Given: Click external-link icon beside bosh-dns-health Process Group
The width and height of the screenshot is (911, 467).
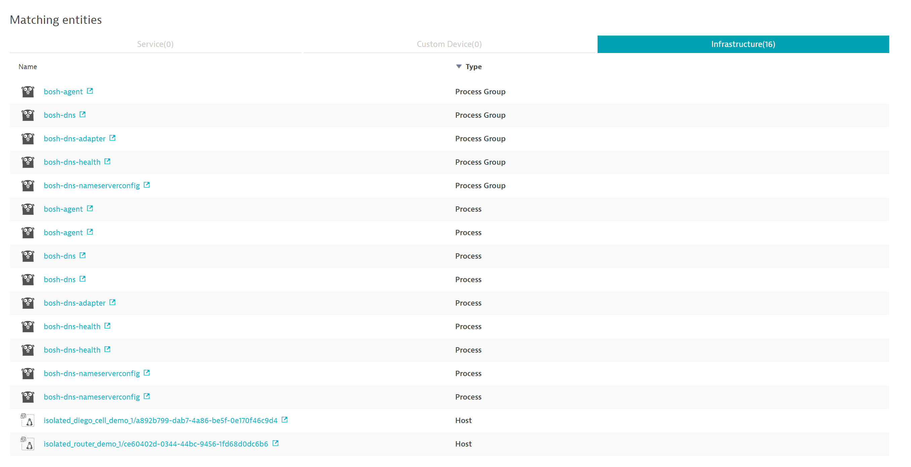Looking at the screenshot, I should click(x=107, y=161).
